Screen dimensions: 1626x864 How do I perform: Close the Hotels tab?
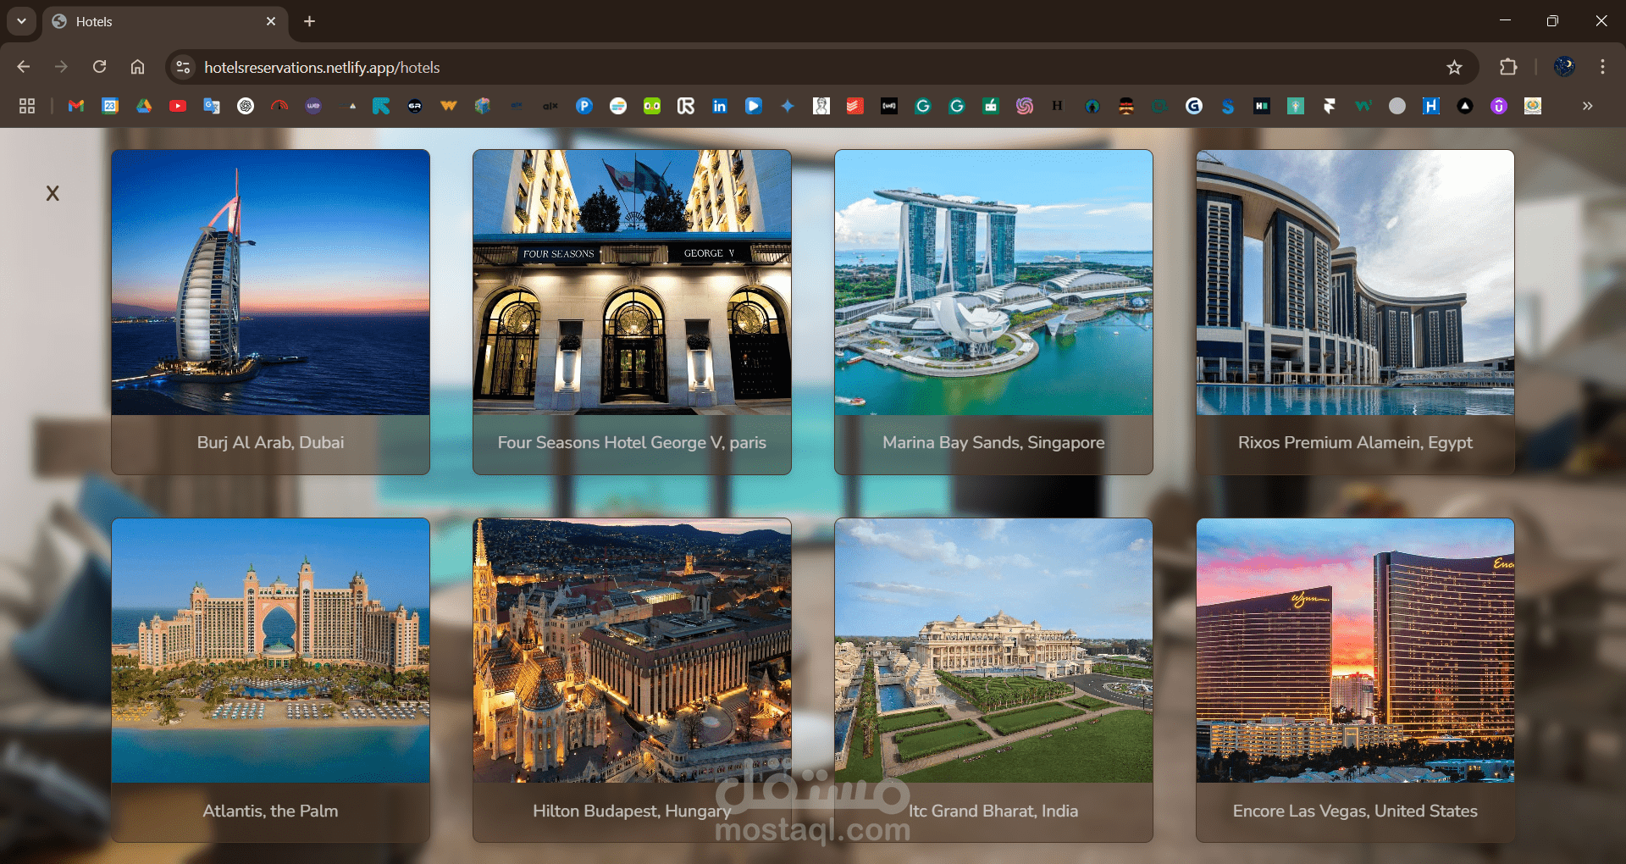coord(271,21)
